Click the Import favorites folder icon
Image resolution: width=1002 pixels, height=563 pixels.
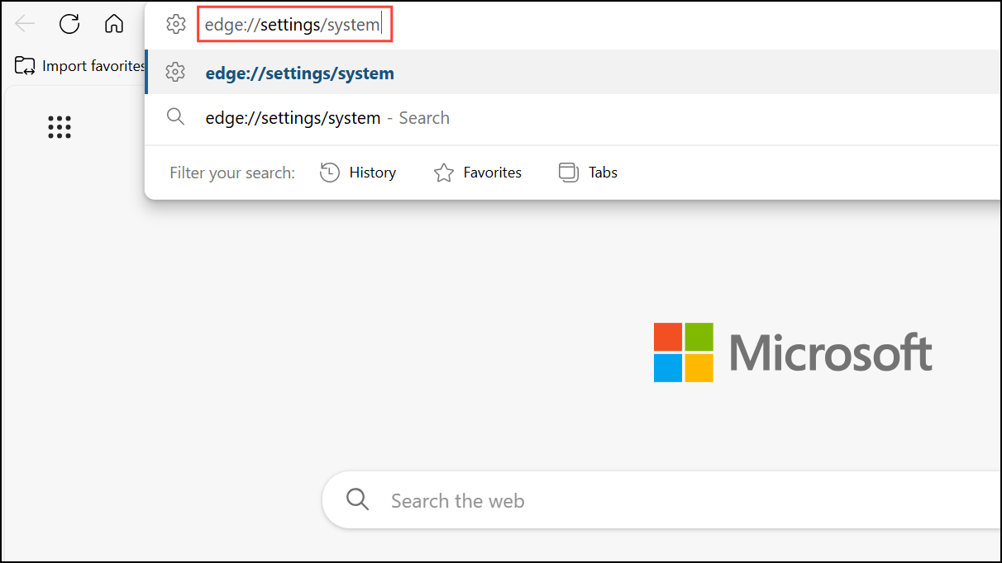[x=25, y=66]
